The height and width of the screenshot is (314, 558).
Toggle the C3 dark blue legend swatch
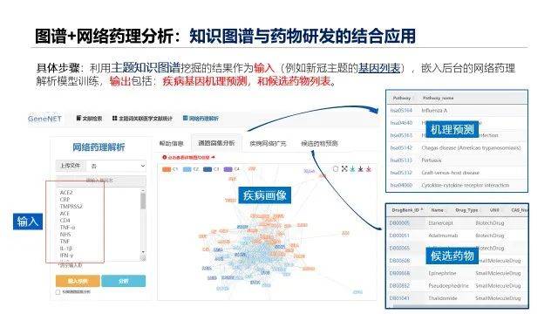point(208,169)
